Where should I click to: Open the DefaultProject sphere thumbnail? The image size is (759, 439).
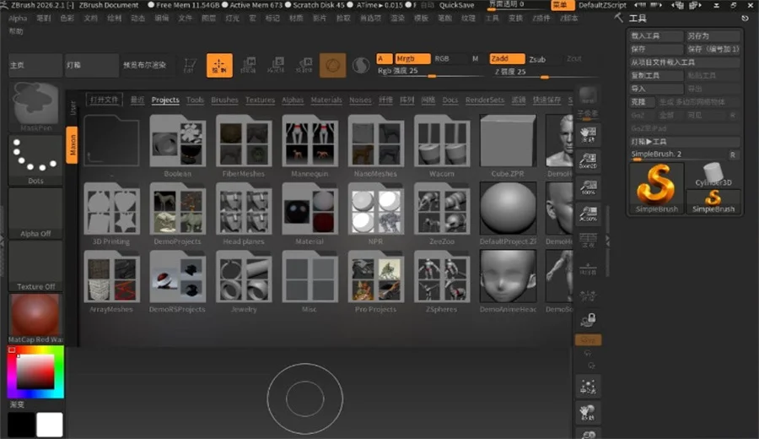508,214
